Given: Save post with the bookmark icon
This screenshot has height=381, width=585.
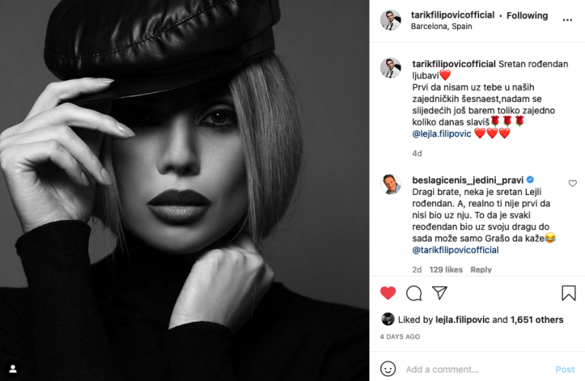Looking at the screenshot, I should (568, 293).
